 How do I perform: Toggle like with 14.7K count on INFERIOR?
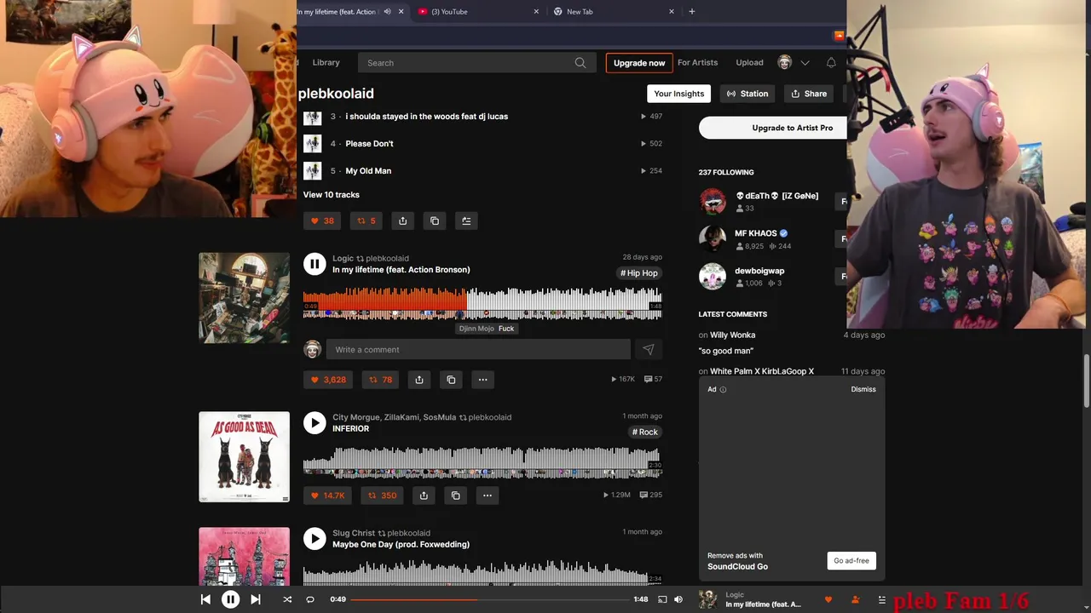point(328,496)
